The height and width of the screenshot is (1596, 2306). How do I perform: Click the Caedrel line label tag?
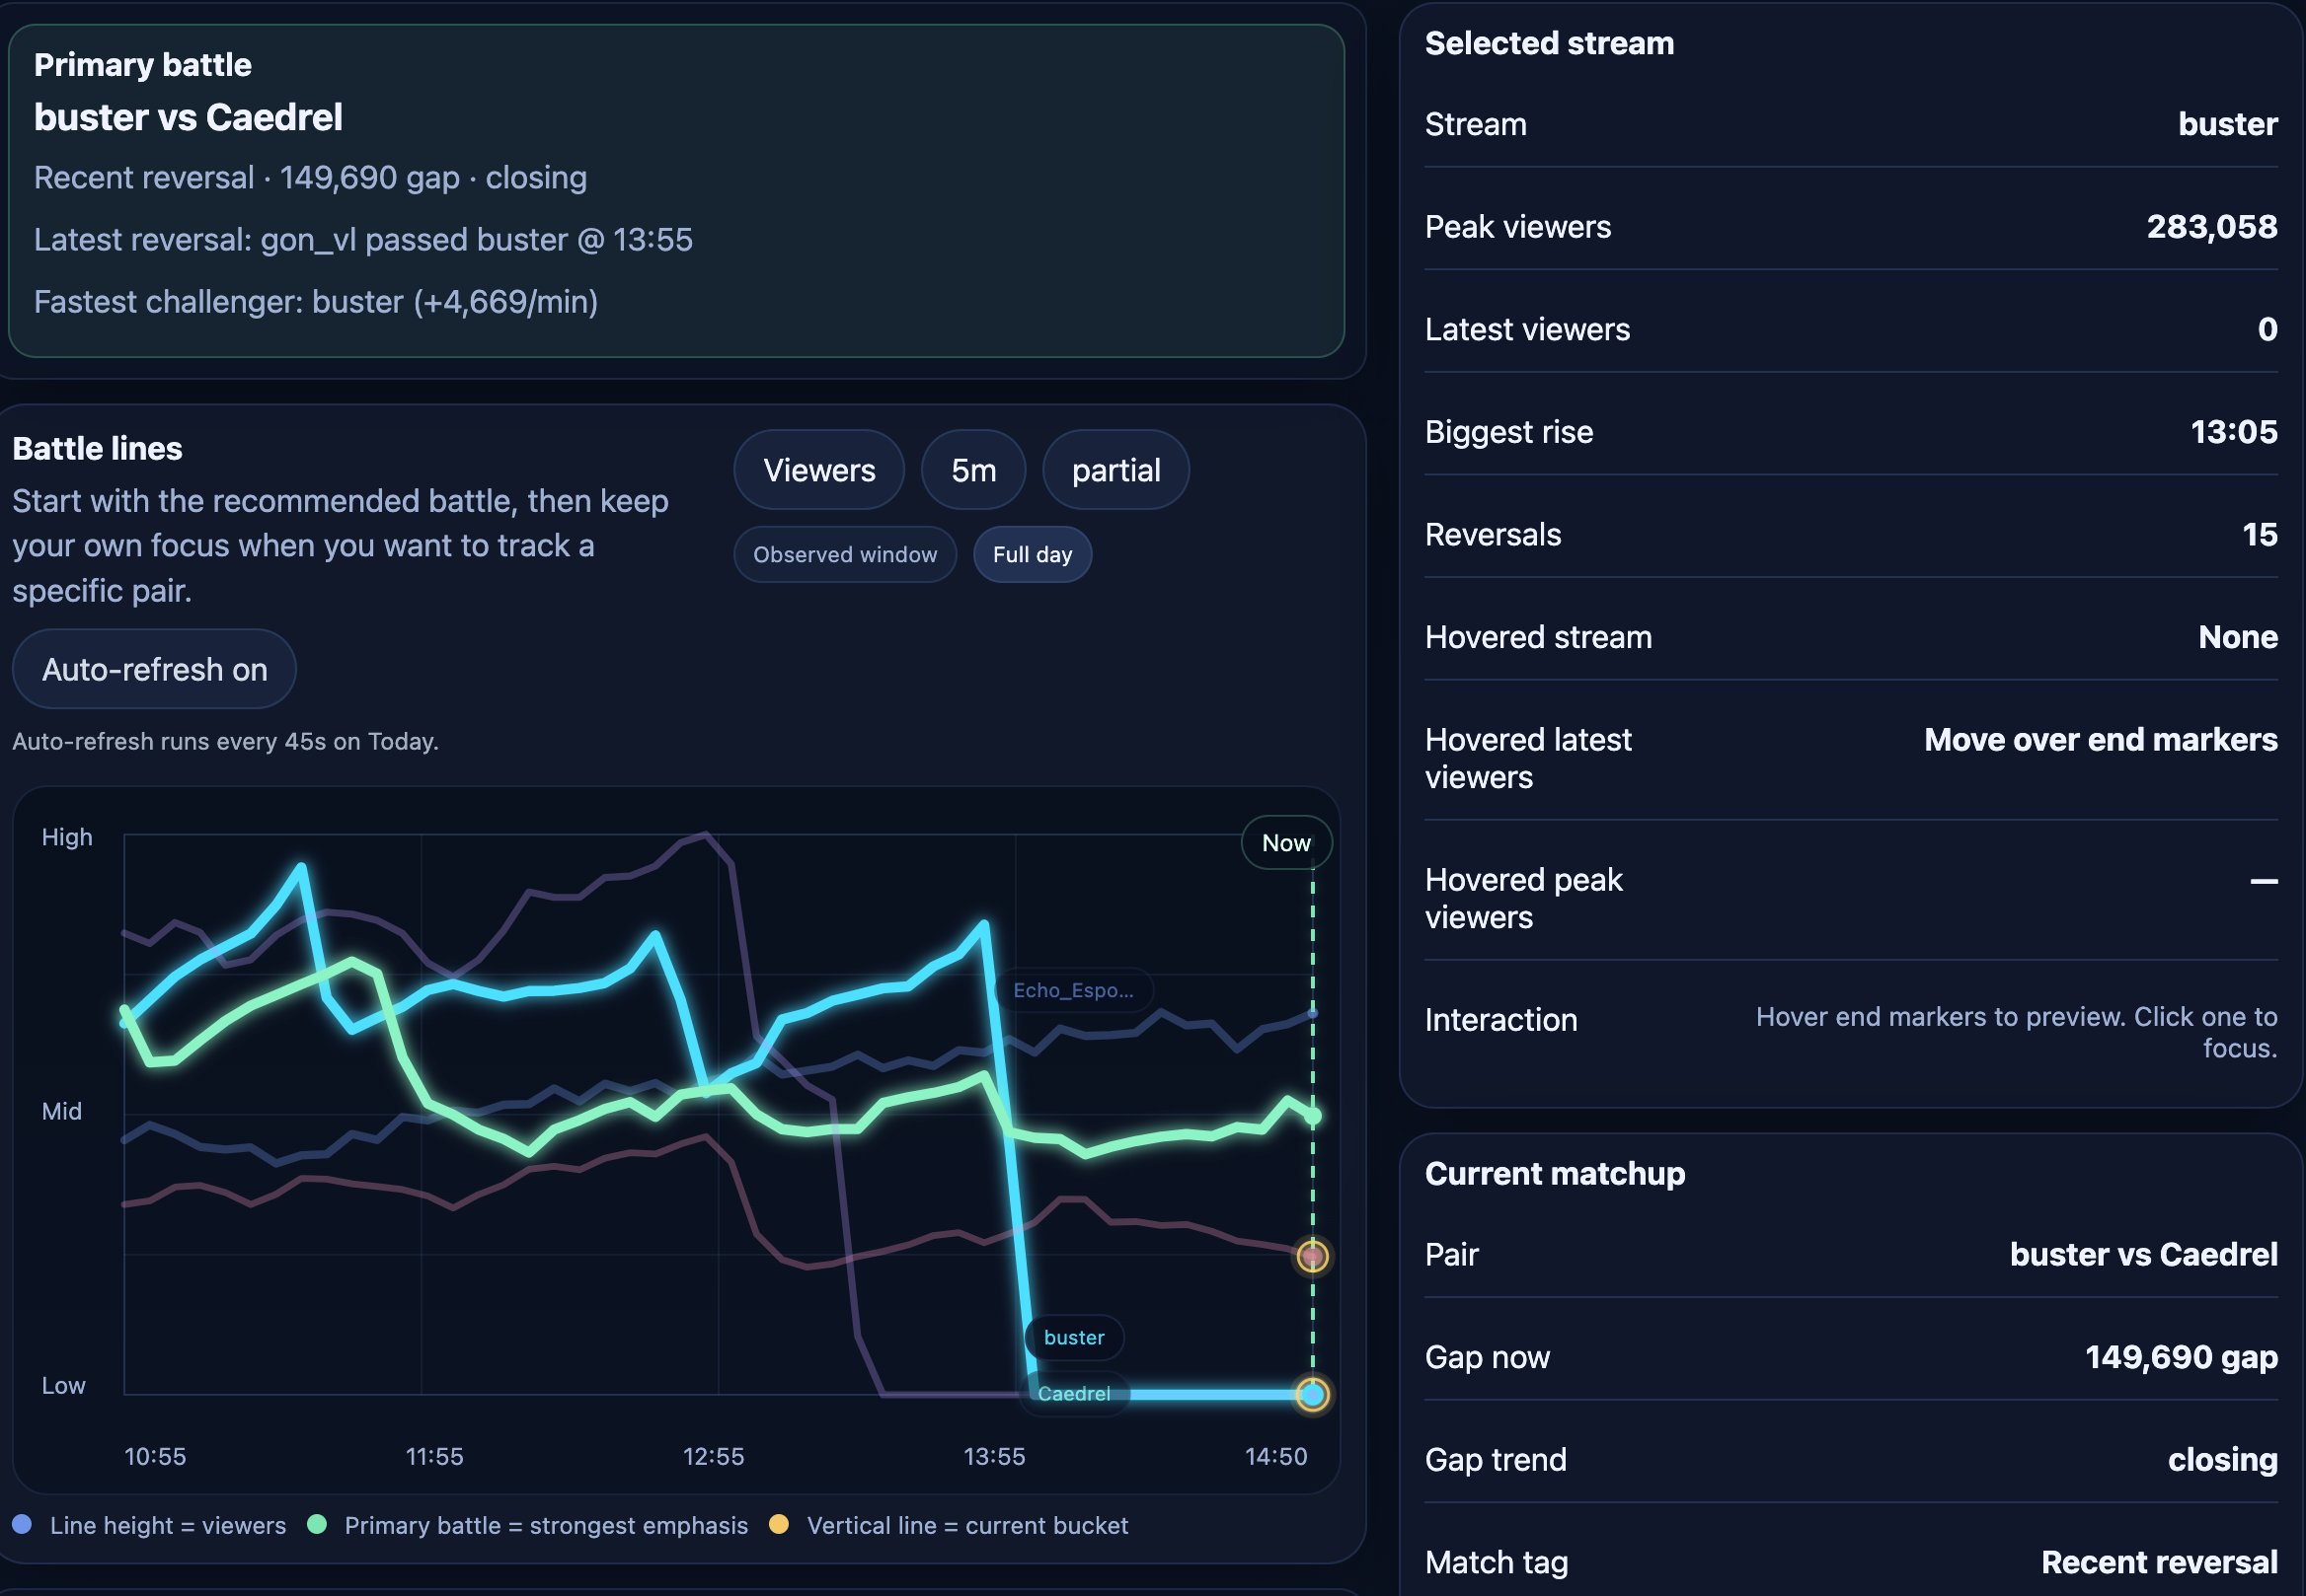click(1074, 1393)
